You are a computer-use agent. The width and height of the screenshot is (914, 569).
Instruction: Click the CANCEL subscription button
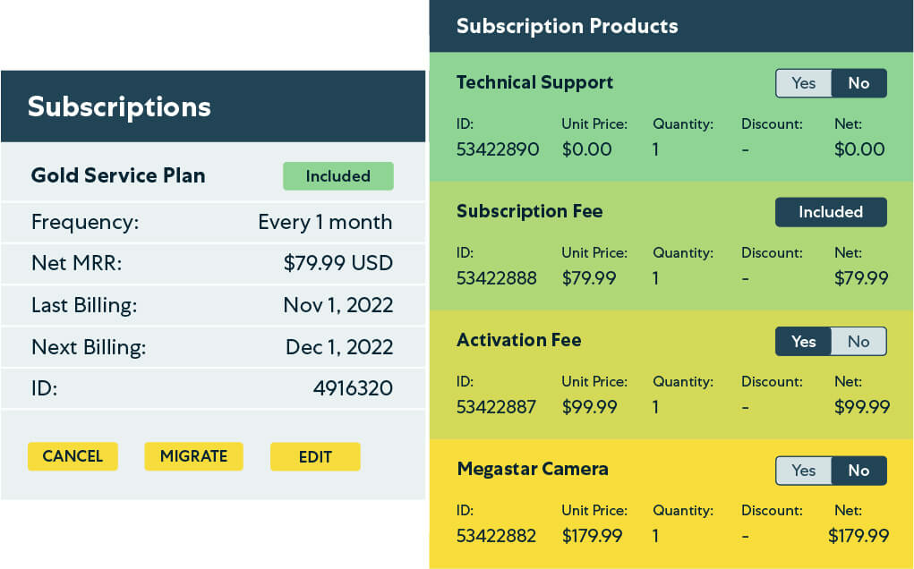[x=73, y=456]
